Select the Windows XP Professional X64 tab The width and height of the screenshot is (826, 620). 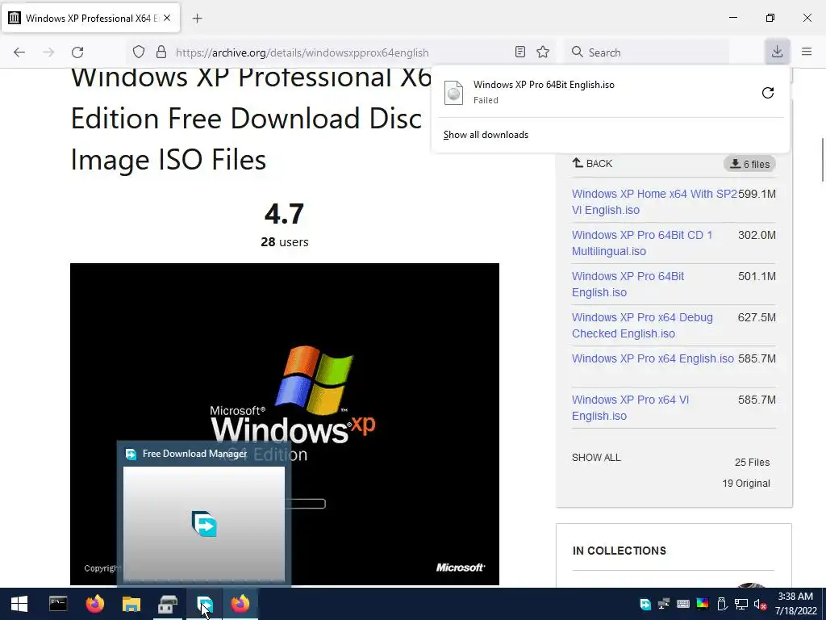pyautogui.click(x=90, y=18)
